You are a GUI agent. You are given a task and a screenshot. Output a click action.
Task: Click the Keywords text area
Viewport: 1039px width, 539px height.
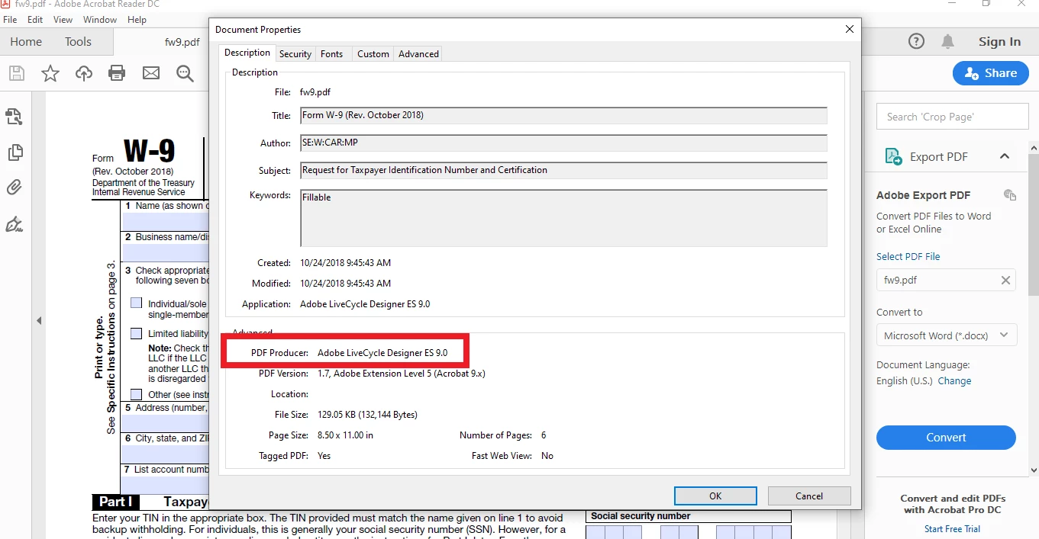tap(563, 218)
